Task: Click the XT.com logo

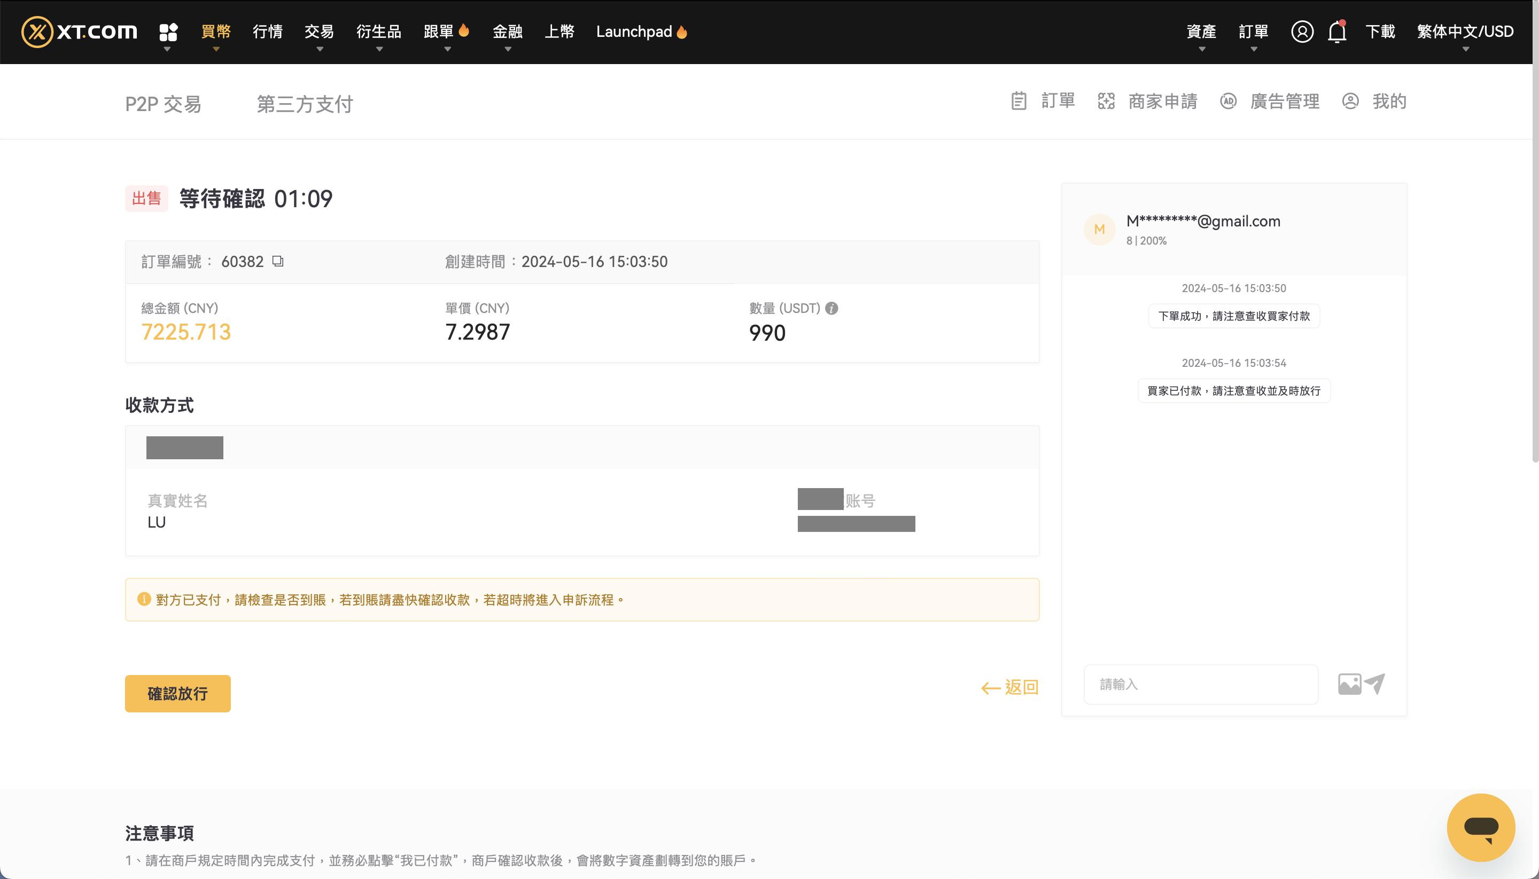Action: click(79, 32)
